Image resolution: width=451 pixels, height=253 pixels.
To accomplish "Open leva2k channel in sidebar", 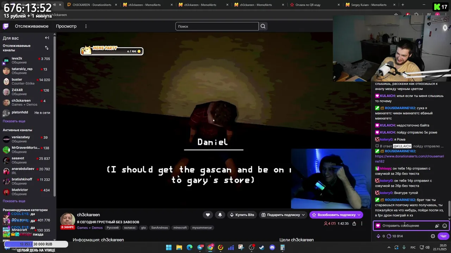I will (x=27, y=60).
